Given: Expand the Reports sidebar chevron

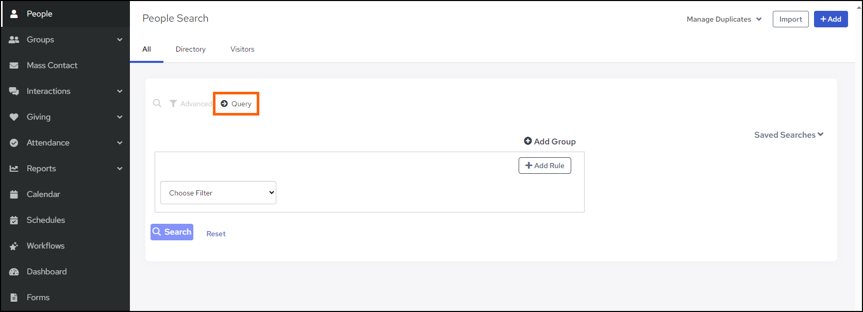Looking at the screenshot, I should [120, 169].
